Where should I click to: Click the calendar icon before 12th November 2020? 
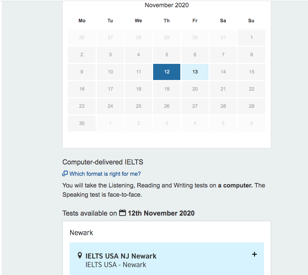coord(123,213)
